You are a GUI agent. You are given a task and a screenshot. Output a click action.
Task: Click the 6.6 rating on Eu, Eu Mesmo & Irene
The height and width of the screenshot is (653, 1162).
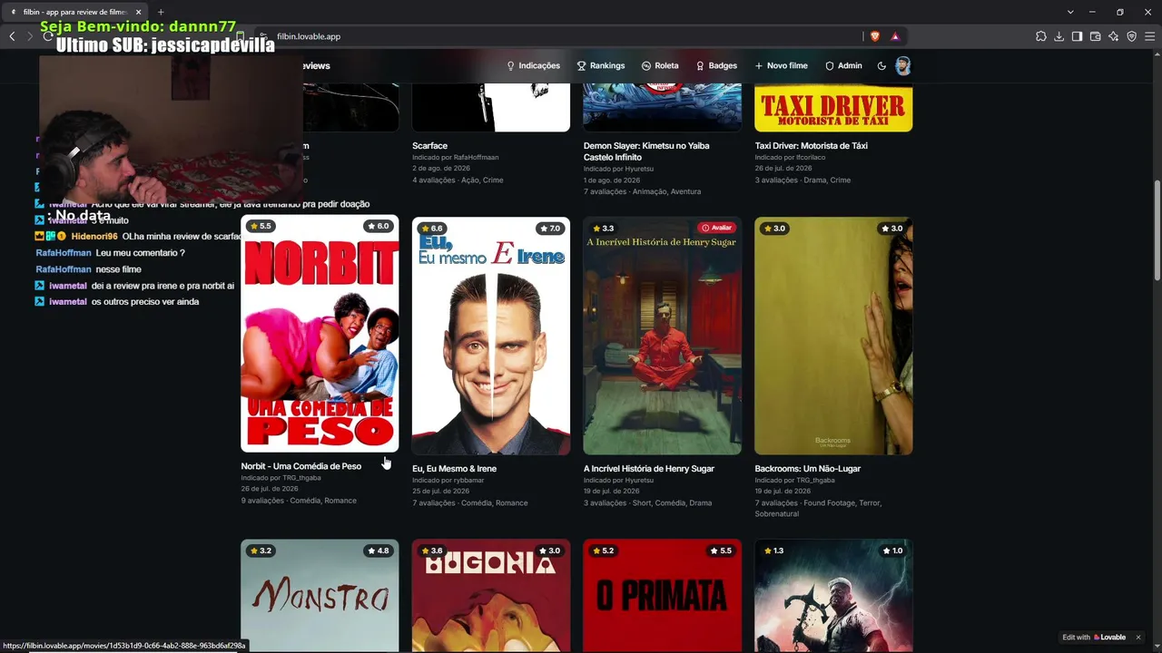click(x=431, y=229)
